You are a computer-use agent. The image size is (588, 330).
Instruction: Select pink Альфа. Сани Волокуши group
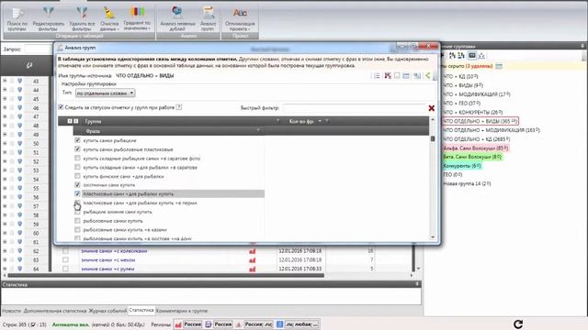(x=476, y=148)
